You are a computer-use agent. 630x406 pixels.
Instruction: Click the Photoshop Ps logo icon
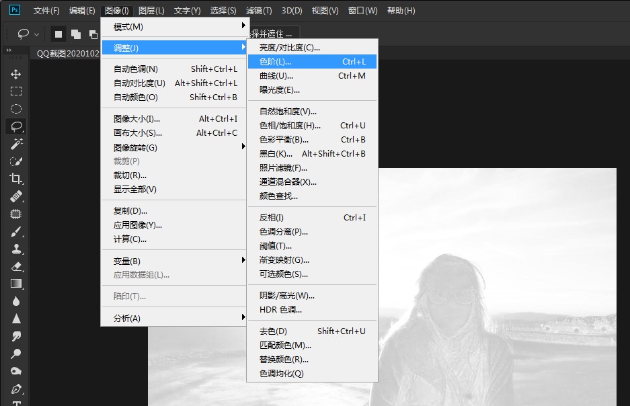[15, 10]
